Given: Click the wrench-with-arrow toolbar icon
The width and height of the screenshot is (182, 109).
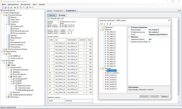Looking at the screenshot, I should 27,7.
